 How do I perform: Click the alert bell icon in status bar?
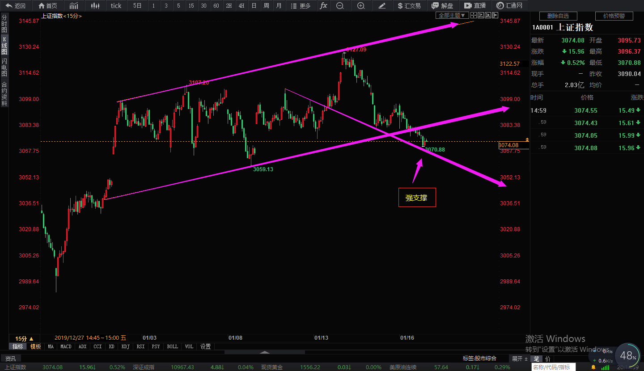(x=593, y=367)
